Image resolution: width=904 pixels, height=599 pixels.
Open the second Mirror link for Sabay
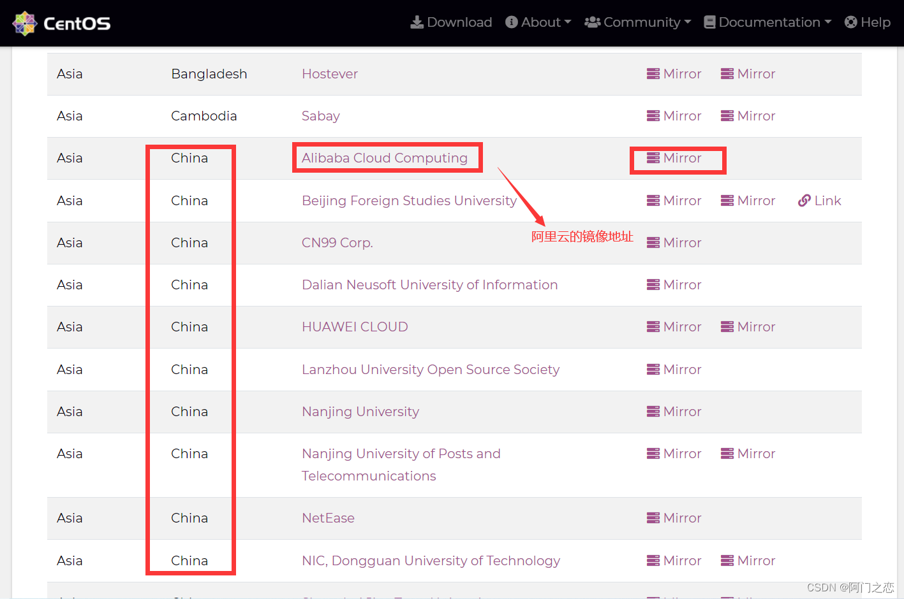748,116
